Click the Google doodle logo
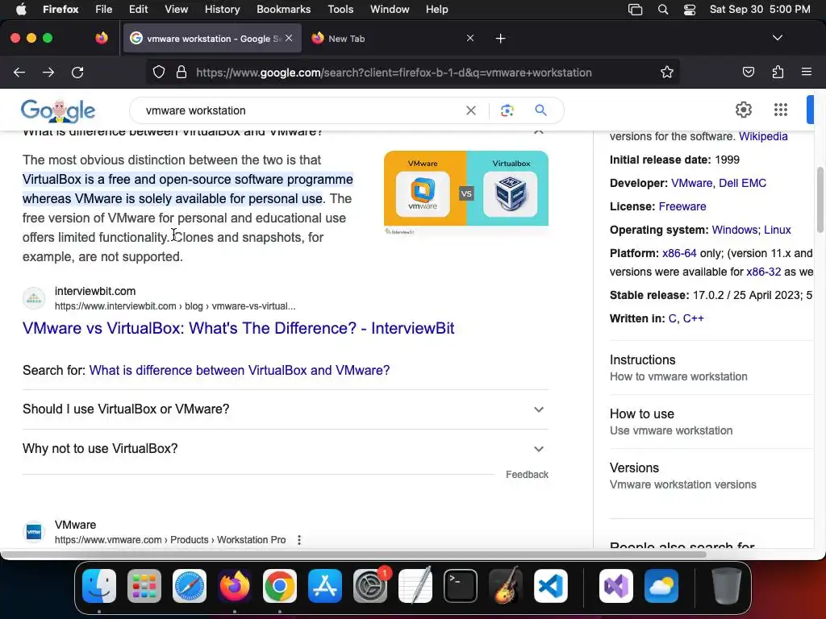 [x=58, y=110]
